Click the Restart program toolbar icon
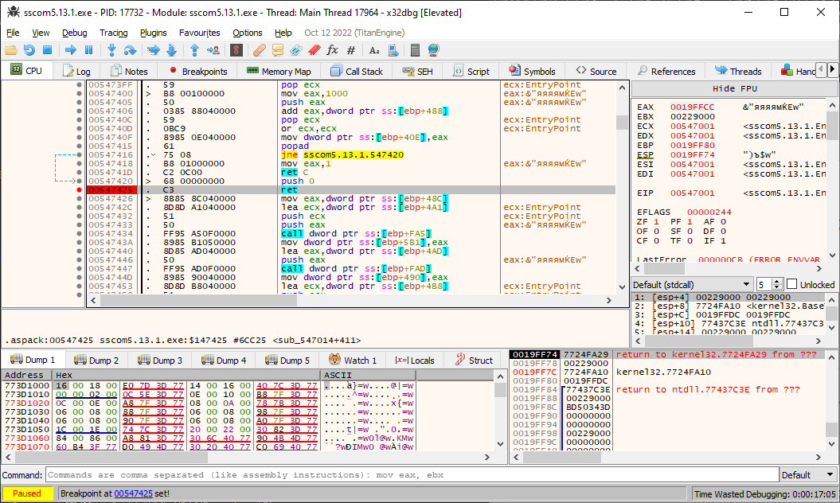The width and height of the screenshot is (840, 503). tap(29, 50)
